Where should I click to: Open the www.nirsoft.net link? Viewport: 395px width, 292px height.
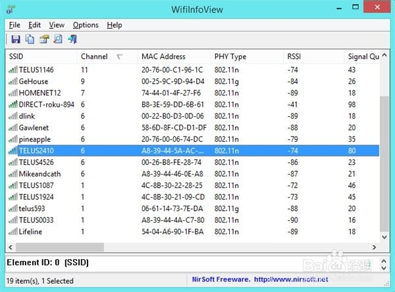coord(291,279)
